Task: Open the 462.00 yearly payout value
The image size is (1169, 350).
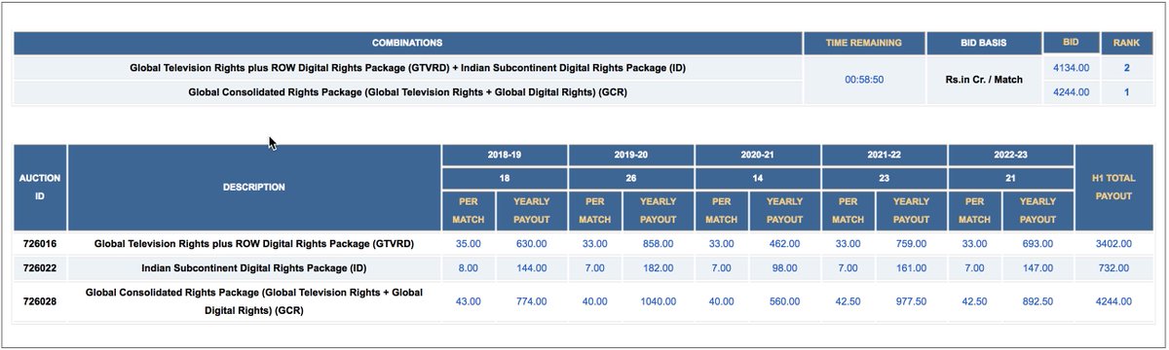Action: 785,244
